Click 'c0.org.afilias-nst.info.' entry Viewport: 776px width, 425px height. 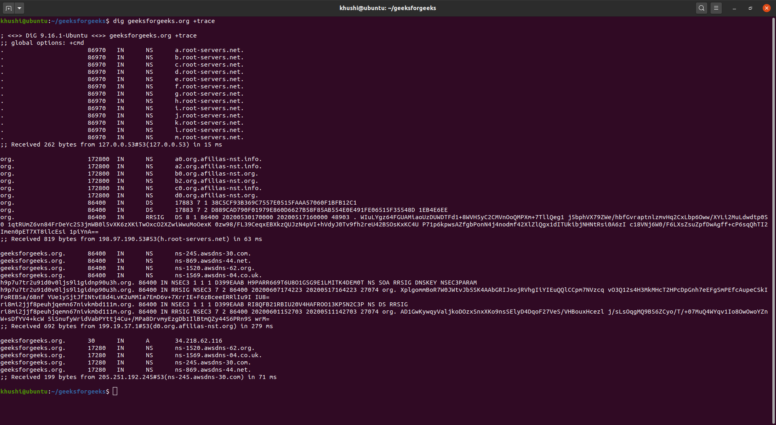tap(218, 188)
